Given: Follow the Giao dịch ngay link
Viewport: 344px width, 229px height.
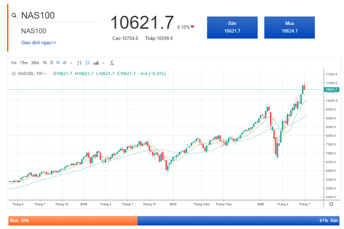Looking at the screenshot, I should coord(39,43).
